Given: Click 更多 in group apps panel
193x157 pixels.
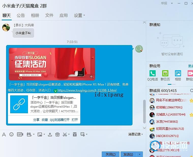Looking at the screenshot, I should pos(190,66).
